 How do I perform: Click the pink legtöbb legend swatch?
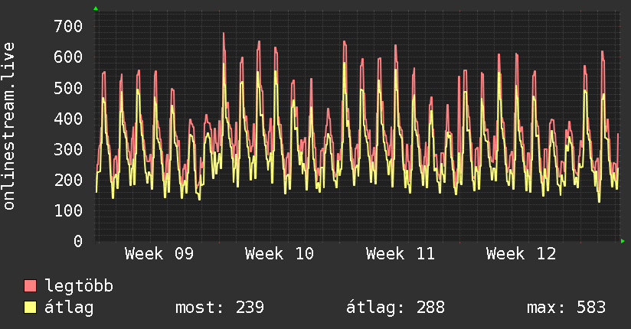pos(30,285)
